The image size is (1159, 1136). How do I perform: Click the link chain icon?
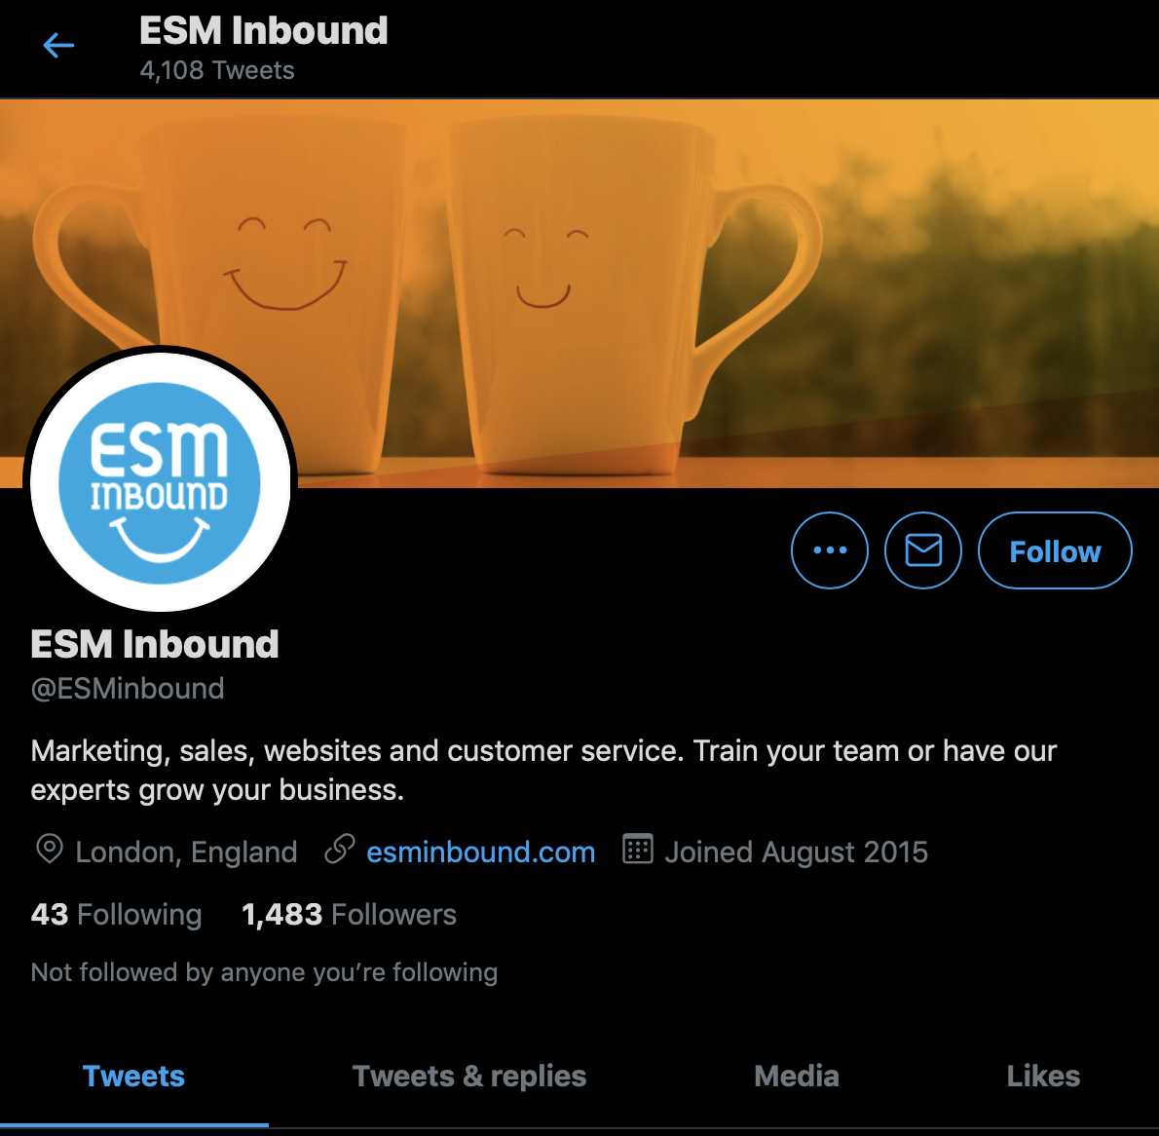pos(340,849)
